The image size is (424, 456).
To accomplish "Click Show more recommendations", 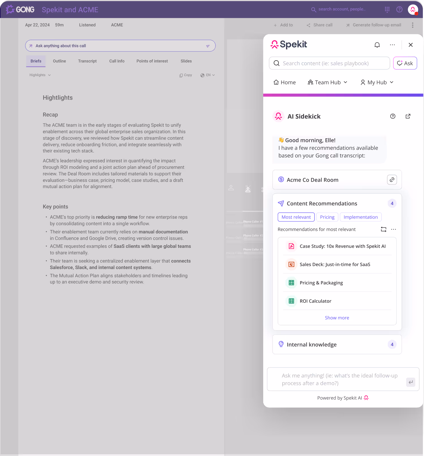I will click(337, 318).
